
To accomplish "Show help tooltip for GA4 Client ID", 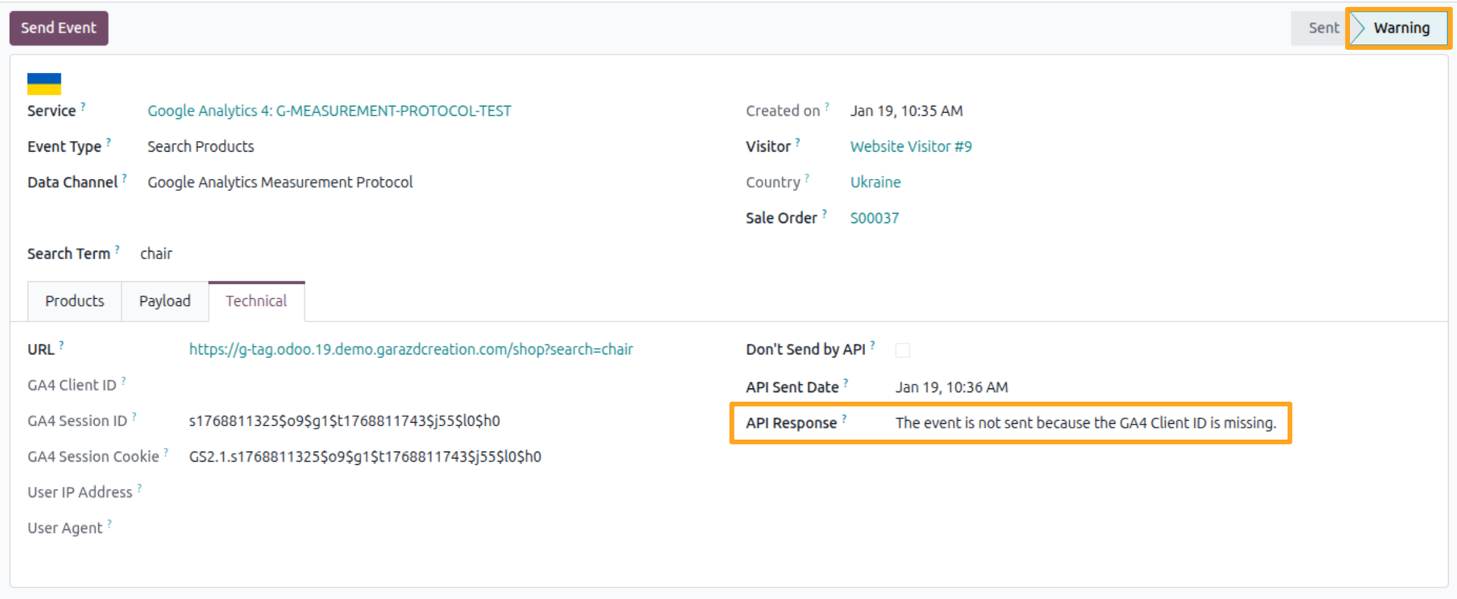I will (x=124, y=381).
